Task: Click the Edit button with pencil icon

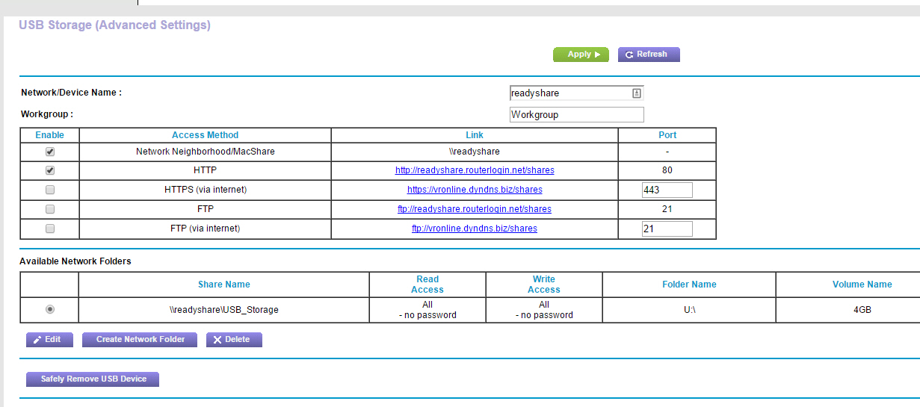Action: (49, 340)
